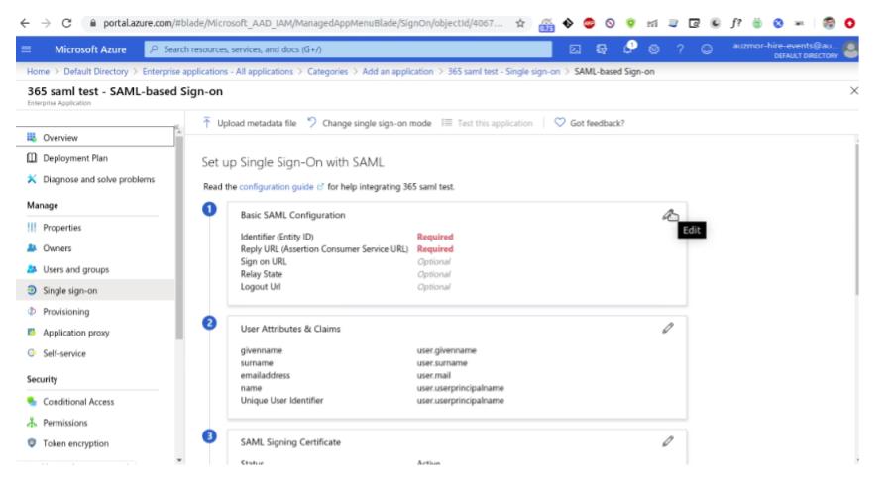Viewport: 891px width, 480px height.
Task: Click Categories breadcrumb
Action: pos(327,71)
